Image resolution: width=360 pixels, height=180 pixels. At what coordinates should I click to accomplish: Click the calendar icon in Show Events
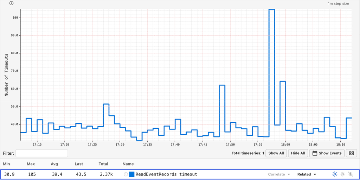click(315, 153)
